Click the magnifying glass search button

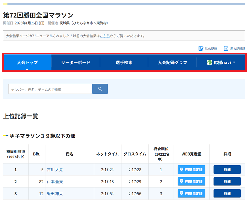[x=100, y=89]
